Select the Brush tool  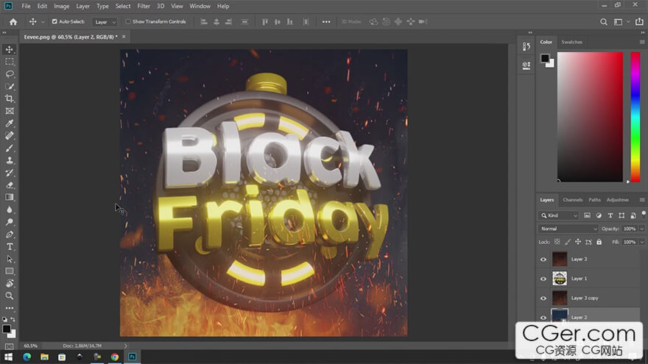10,148
